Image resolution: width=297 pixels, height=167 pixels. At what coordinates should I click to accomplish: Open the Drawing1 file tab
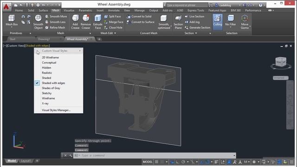click(x=44, y=39)
